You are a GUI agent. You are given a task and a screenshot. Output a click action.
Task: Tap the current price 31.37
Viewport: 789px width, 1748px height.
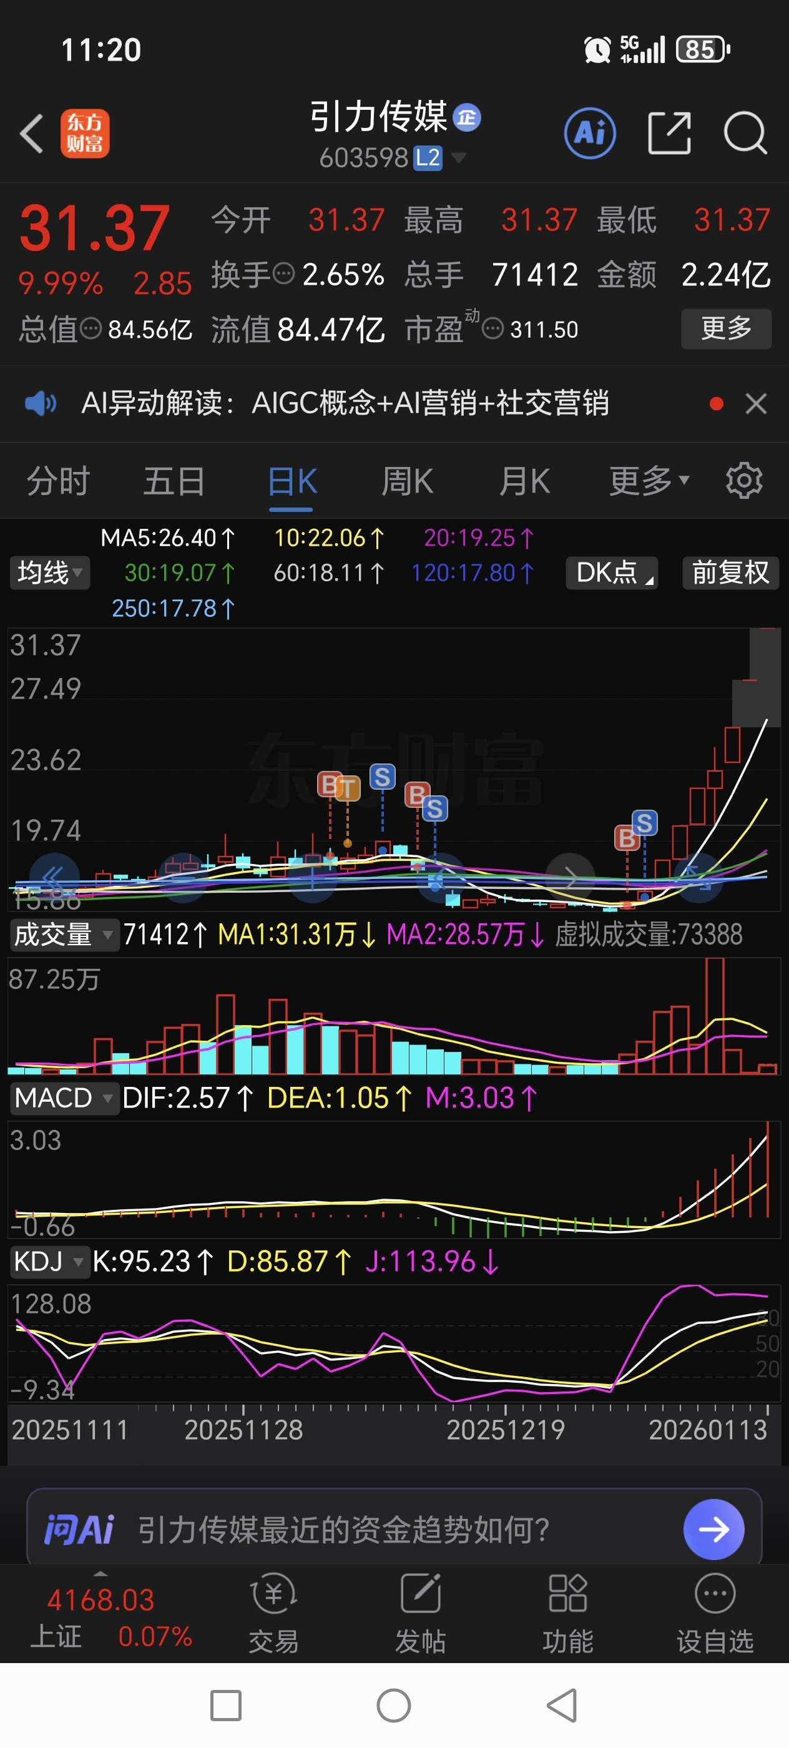pos(94,228)
